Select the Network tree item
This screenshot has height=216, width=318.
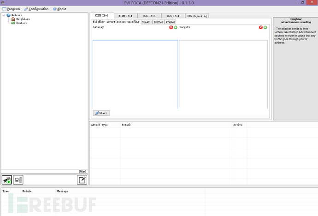17,15
